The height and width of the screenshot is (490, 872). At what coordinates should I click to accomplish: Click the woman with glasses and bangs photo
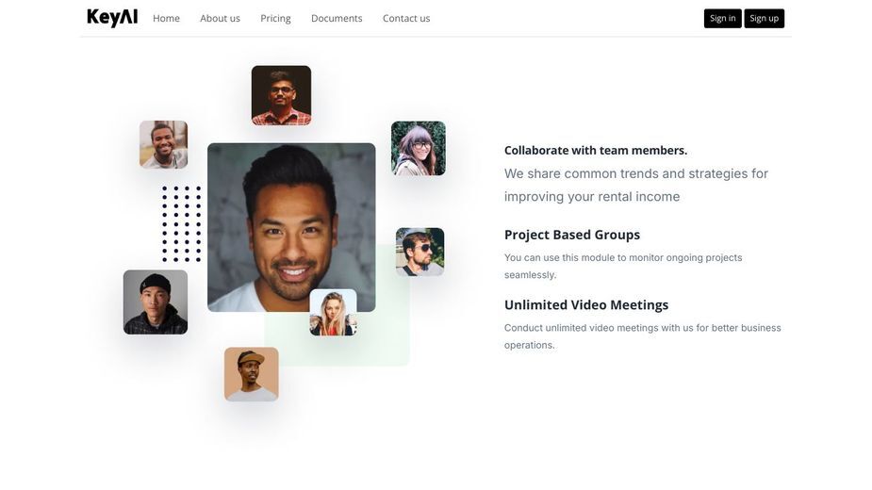[419, 149]
